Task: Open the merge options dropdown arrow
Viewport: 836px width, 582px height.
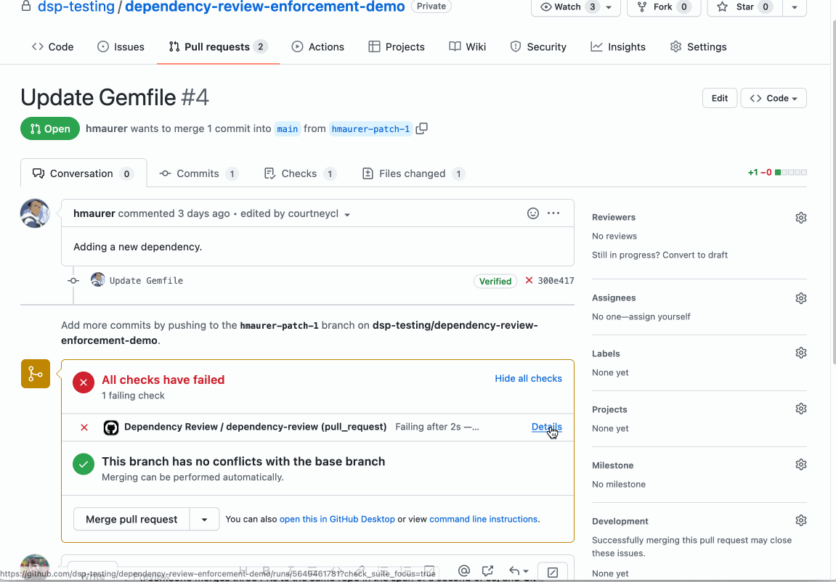Action: coord(204,519)
